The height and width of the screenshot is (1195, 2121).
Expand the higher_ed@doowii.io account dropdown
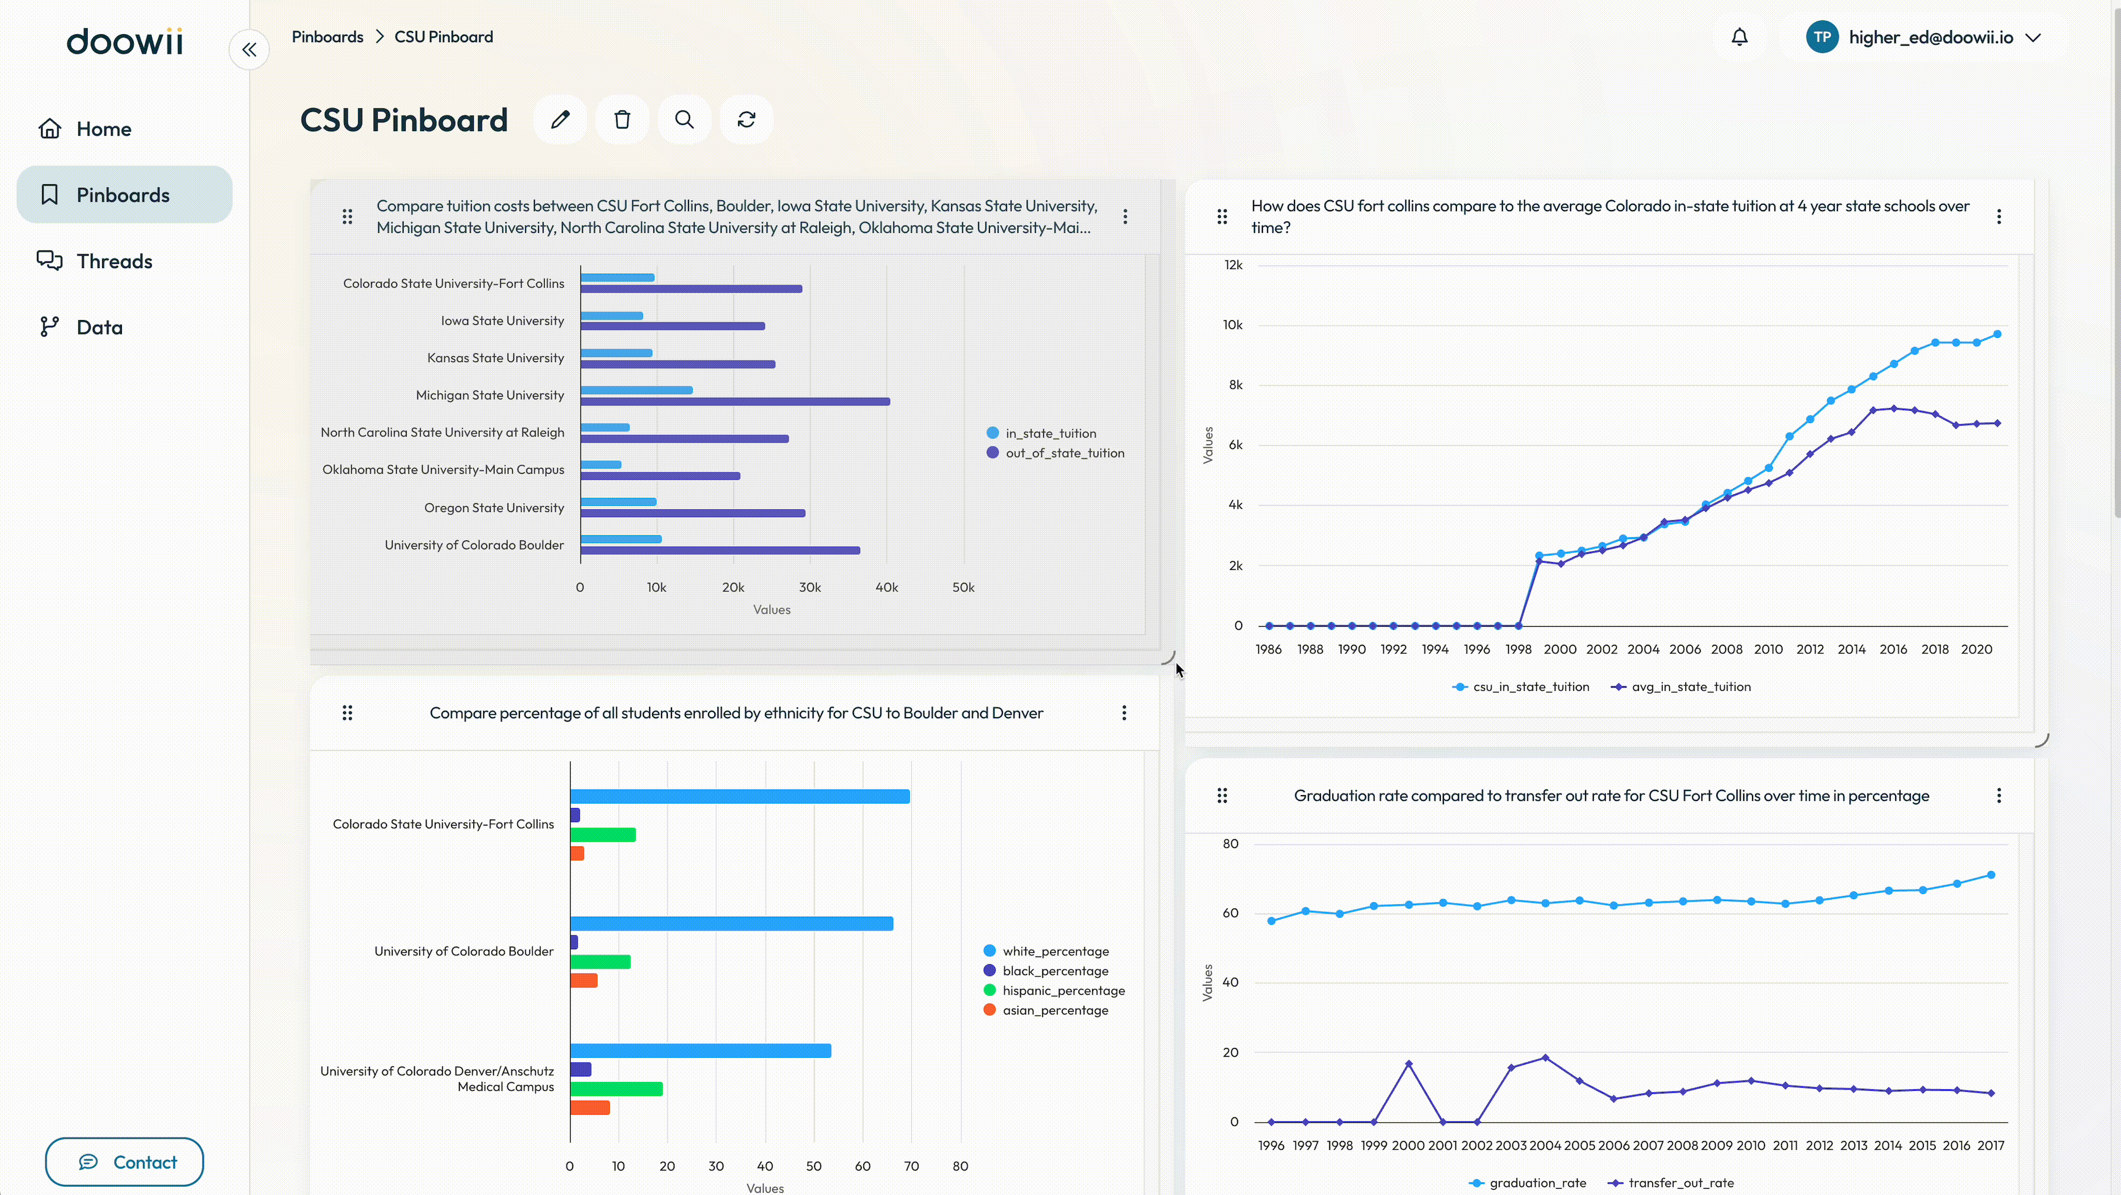2033,38
